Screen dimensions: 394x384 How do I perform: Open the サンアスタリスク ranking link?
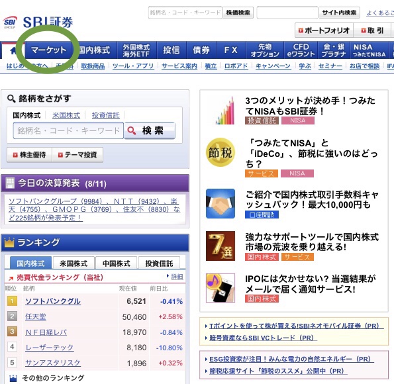pos(53,363)
